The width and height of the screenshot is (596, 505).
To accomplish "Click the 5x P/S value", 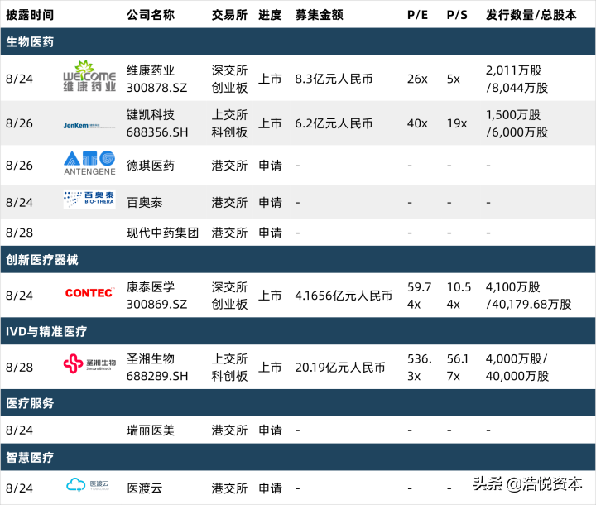I will point(454,79).
